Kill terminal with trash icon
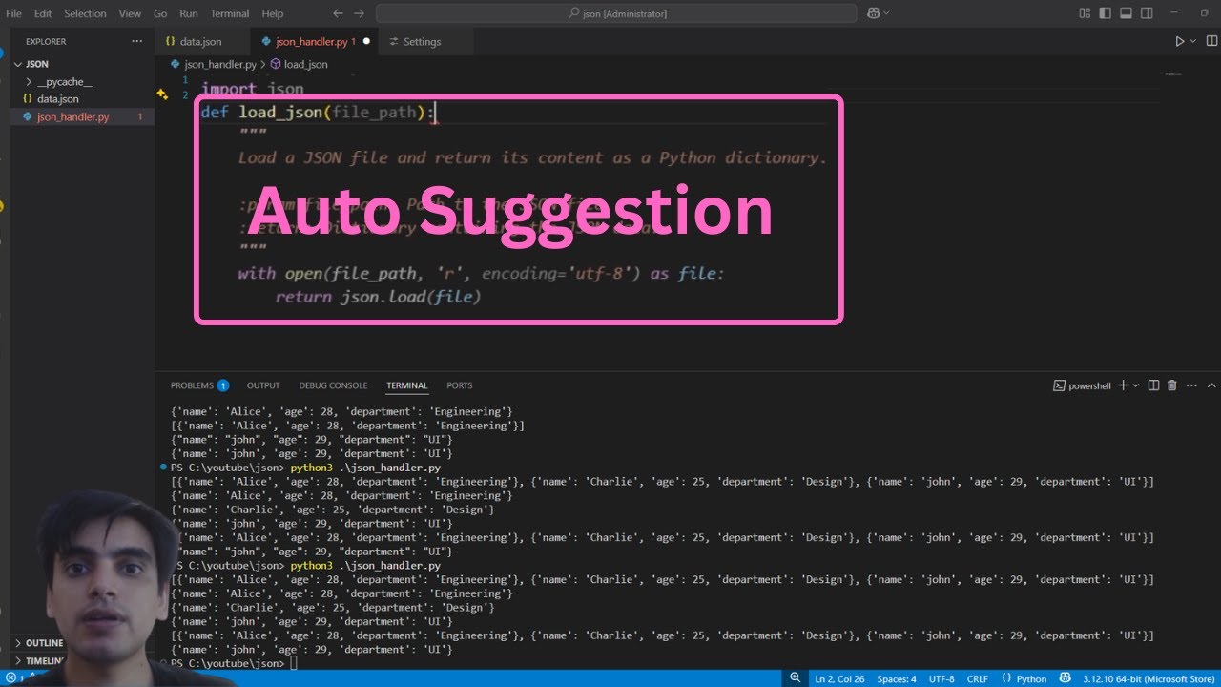The width and height of the screenshot is (1221, 687). point(1172,385)
